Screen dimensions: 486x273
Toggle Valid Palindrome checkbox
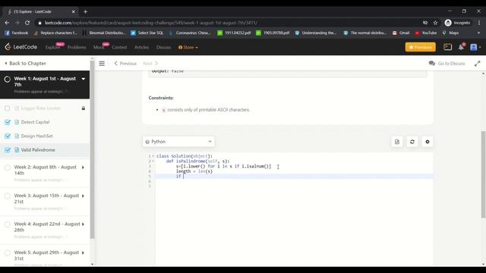8,150
